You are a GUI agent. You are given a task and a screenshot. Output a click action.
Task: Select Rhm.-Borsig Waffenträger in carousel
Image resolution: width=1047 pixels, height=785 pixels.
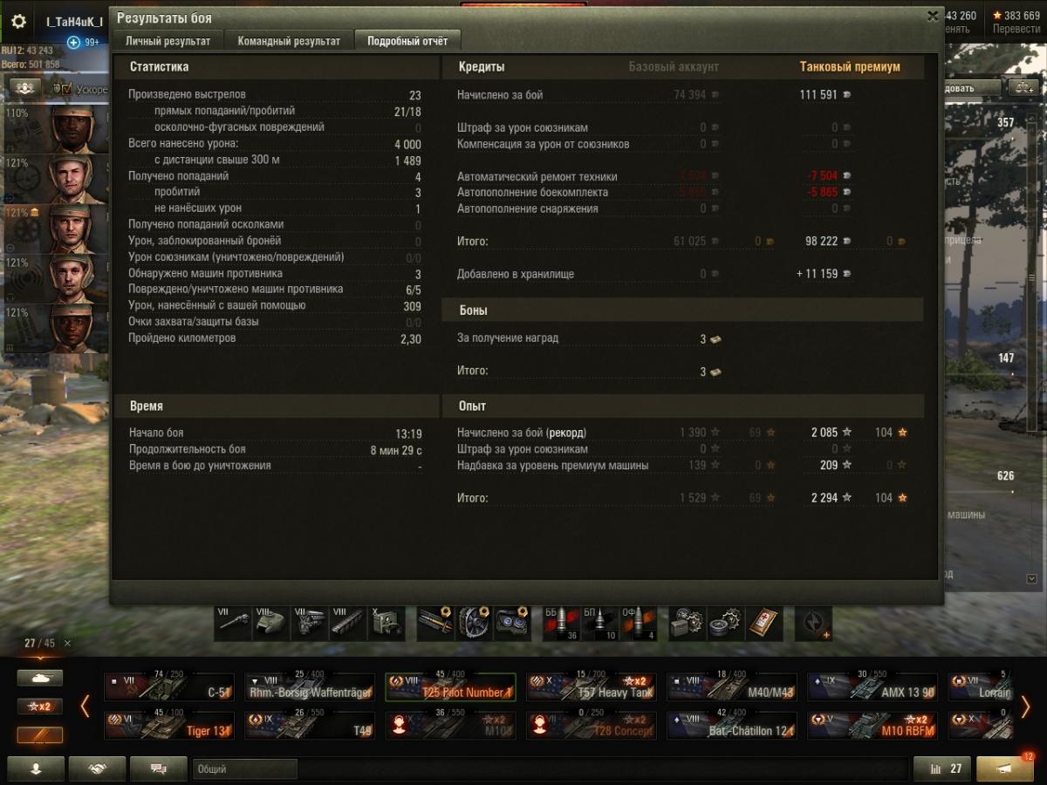click(310, 686)
